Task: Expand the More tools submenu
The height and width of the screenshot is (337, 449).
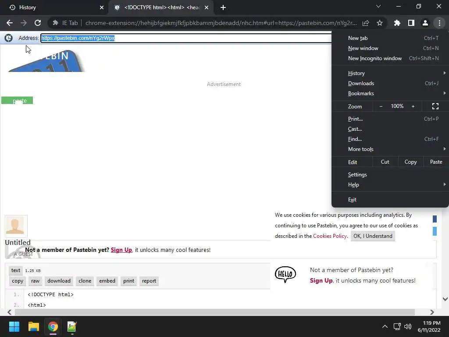Action: click(390, 149)
